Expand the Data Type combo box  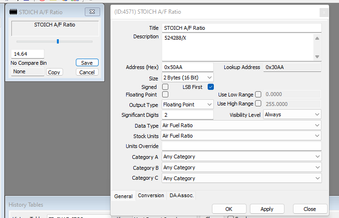pos(241,125)
